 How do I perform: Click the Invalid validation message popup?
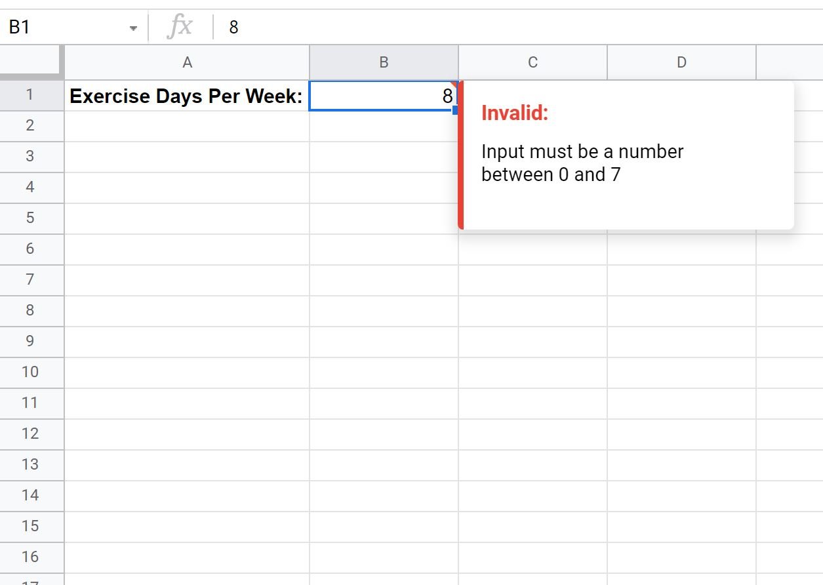click(x=626, y=155)
